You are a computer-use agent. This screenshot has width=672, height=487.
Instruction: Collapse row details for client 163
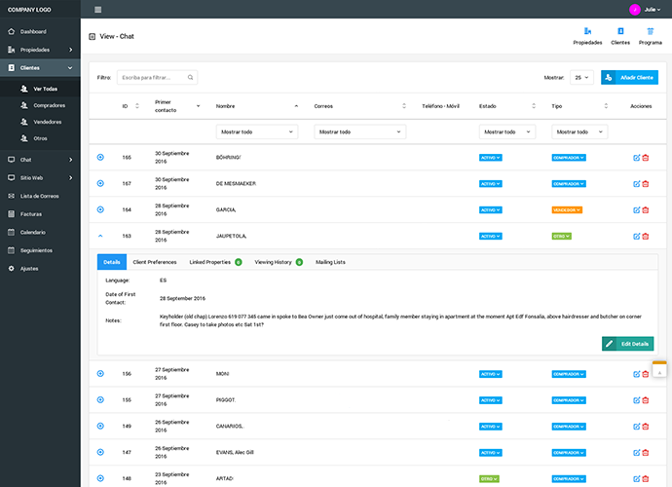tap(100, 236)
